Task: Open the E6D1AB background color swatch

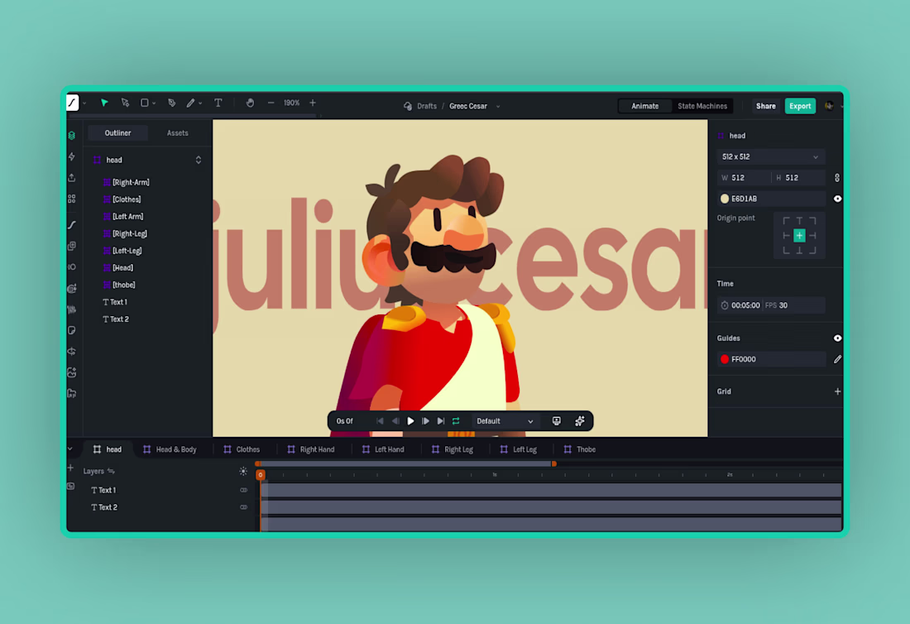Action: pyautogui.click(x=725, y=199)
